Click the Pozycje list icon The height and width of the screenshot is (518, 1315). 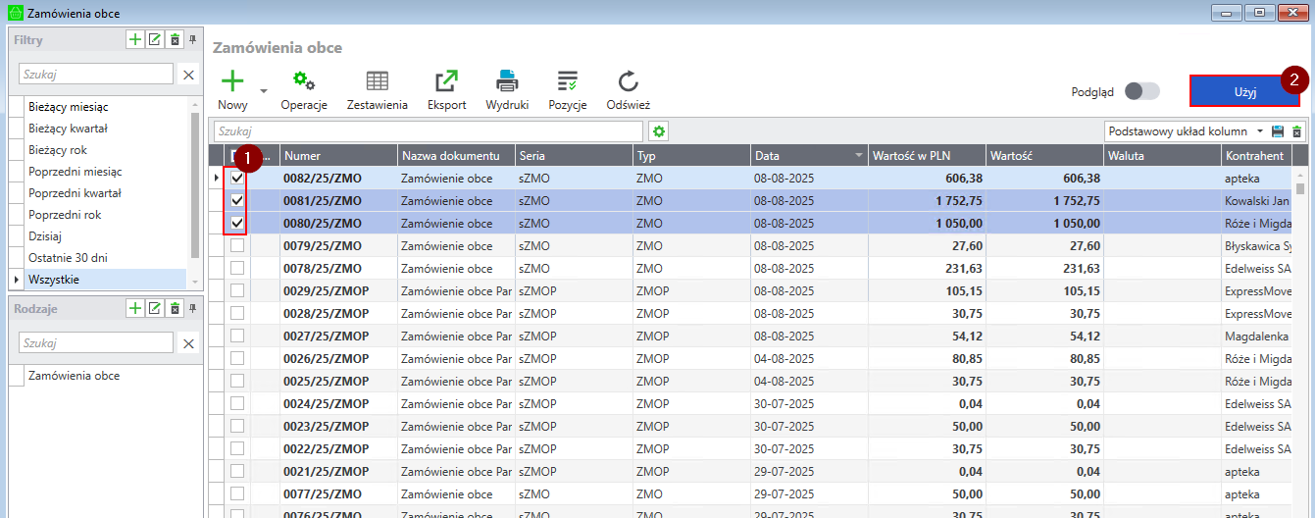[x=567, y=82]
